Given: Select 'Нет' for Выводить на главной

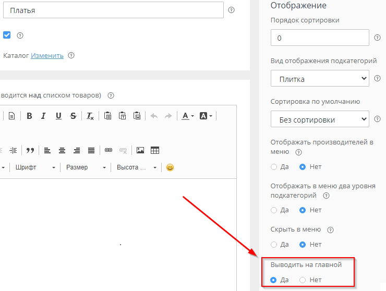Looking at the screenshot, I should click(x=303, y=280).
